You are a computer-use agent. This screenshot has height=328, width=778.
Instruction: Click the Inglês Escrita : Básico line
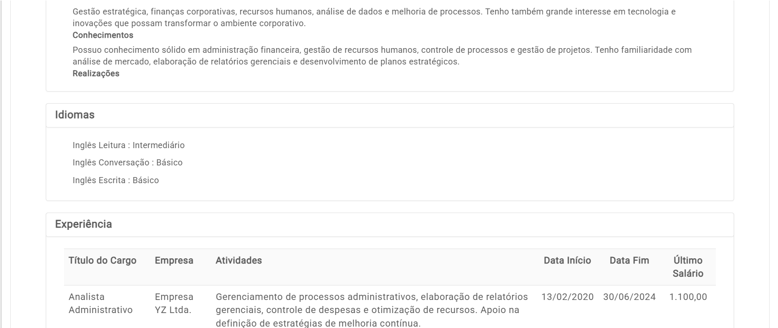115,180
